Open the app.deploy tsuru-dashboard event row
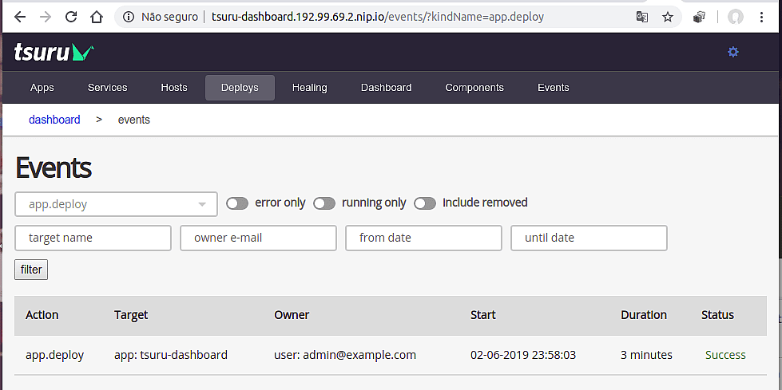Image resolution: width=782 pixels, height=390 pixels. (x=391, y=355)
